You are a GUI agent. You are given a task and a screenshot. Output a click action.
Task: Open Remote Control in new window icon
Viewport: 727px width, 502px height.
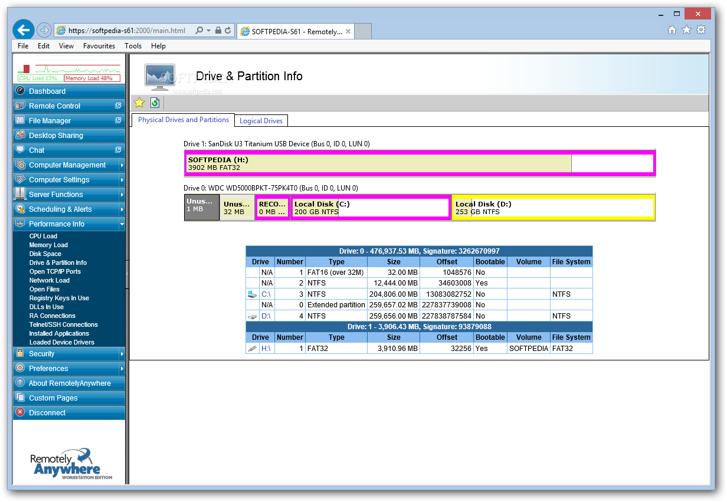118,106
